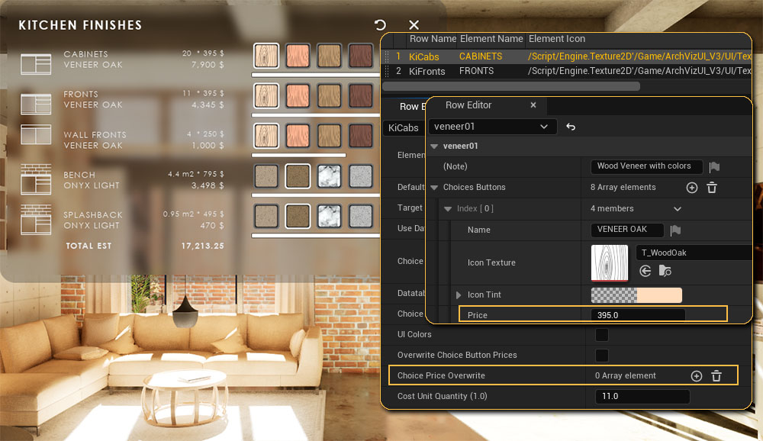Select the KiFronts row in table
Viewport: 763px width, 441px height.
[x=427, y=71]
